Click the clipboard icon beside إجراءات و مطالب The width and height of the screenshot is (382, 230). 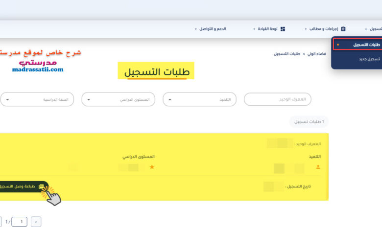(343, 29)
